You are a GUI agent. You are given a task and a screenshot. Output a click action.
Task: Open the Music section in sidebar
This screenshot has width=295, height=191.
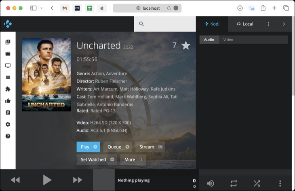[8, 42]
